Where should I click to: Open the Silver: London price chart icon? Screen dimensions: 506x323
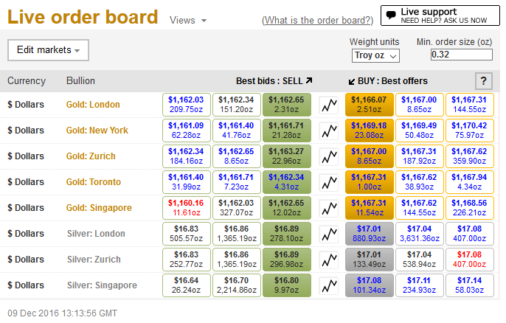tap(329, 234)
